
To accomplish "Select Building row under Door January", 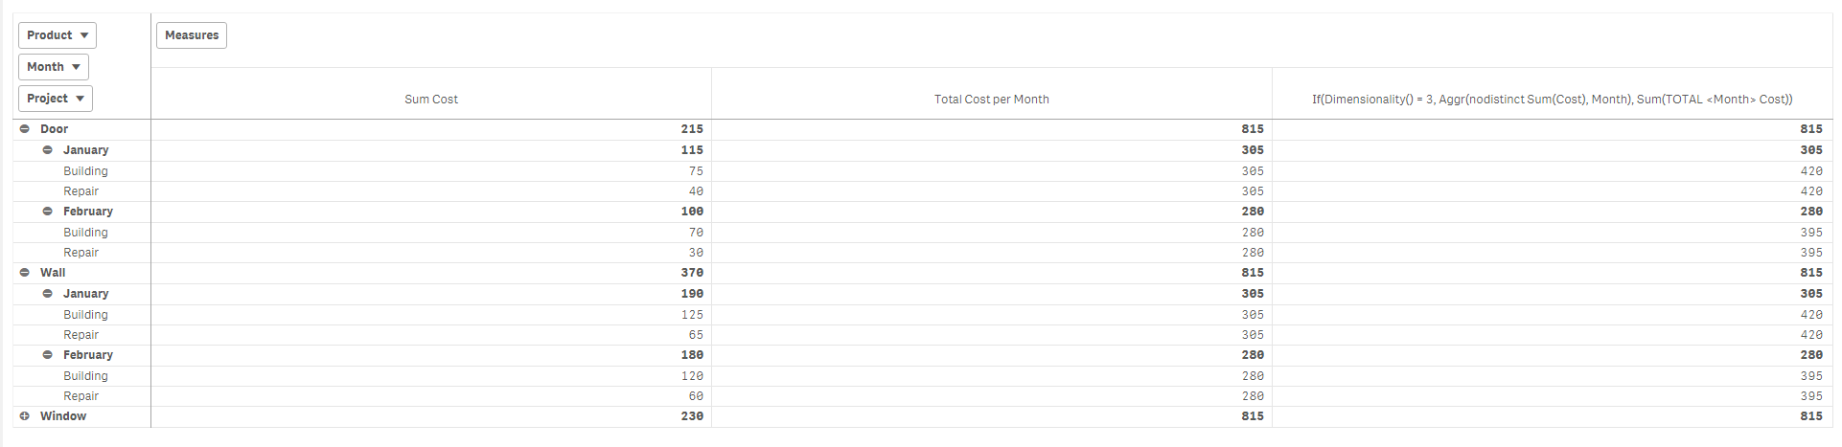I will pos(85,171).
